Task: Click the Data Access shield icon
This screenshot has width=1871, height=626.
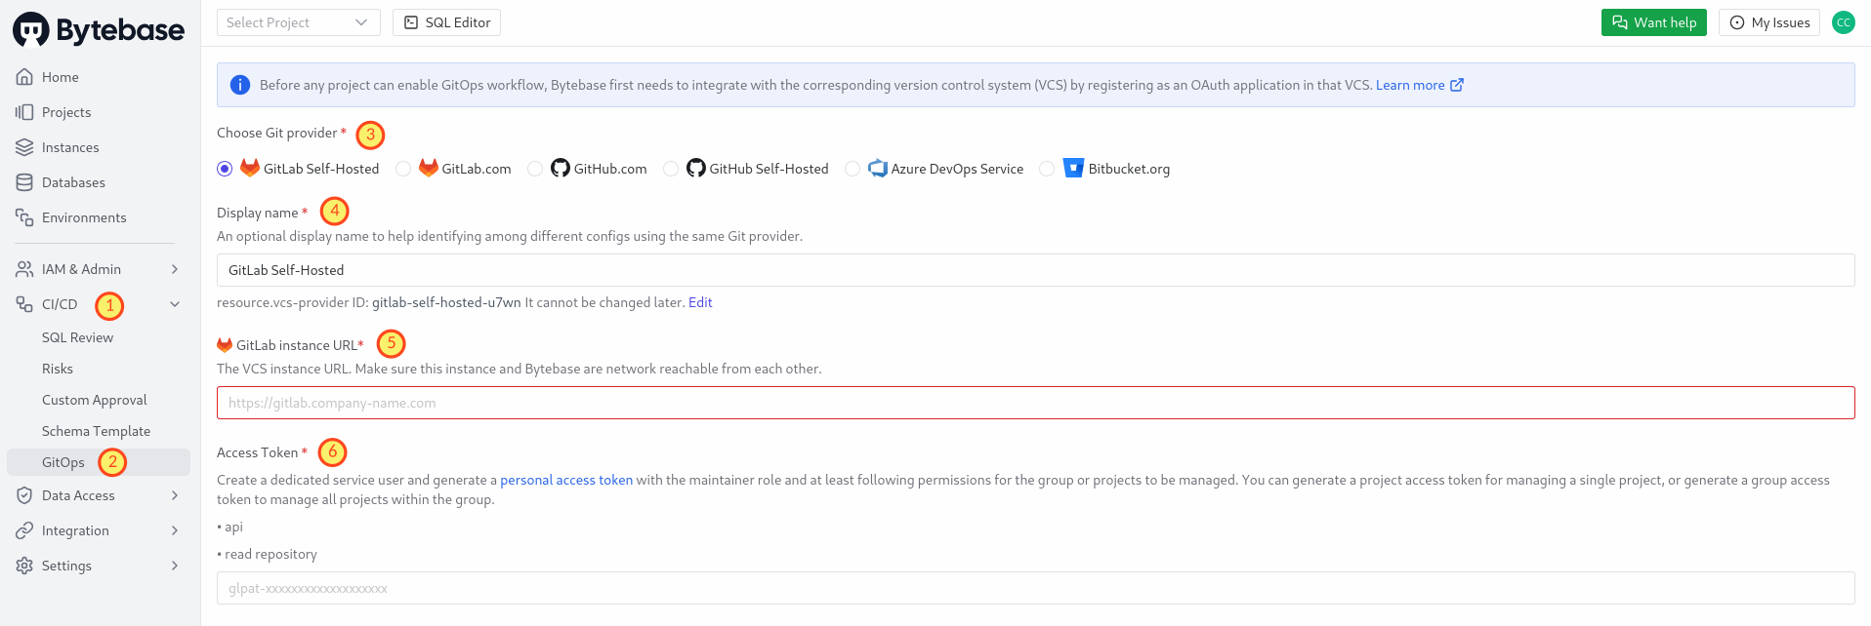Action: [x=24, y=495]
